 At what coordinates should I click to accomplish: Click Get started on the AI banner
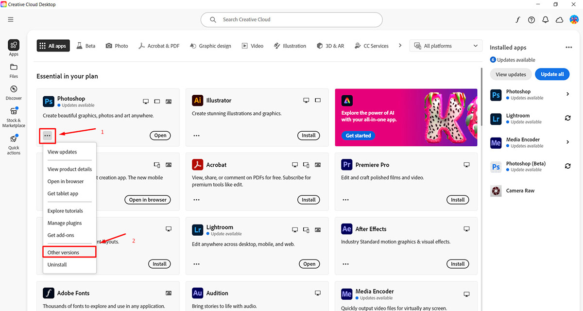coord(358,136)
